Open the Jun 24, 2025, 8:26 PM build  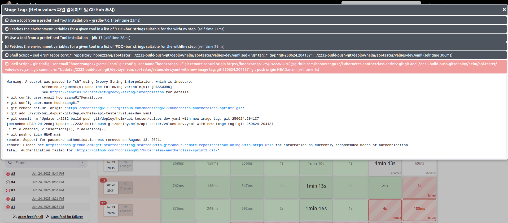tap(48, 199)
